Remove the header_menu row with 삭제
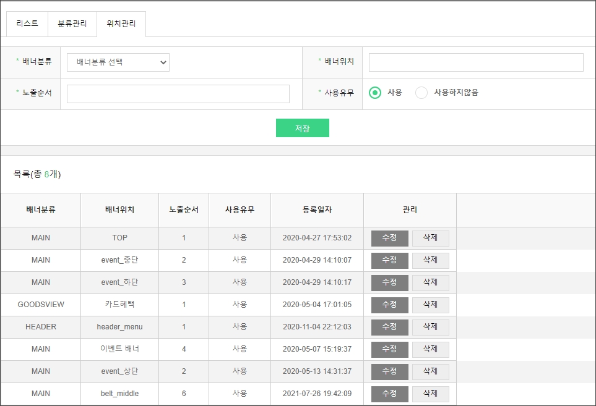 [x=430, y=327]
